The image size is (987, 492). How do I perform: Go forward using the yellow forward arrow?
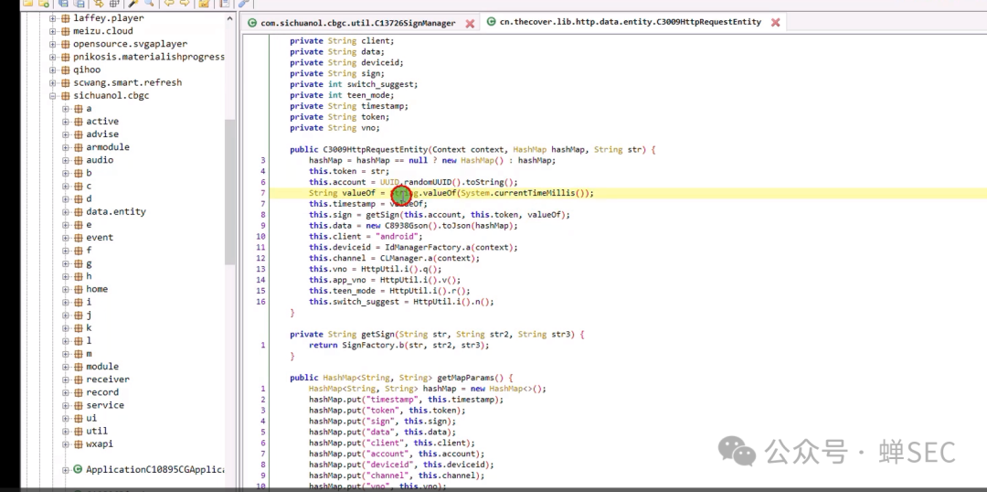click(x=185, y=4)
